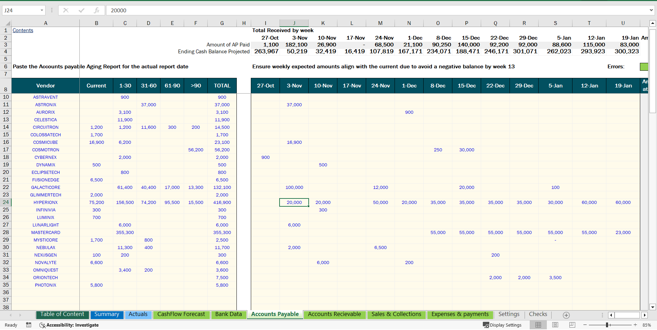Viewport: 657px width, 330px height.
Task: Open the CashFlow Forecast sheet tab
Action: [181, 314]
